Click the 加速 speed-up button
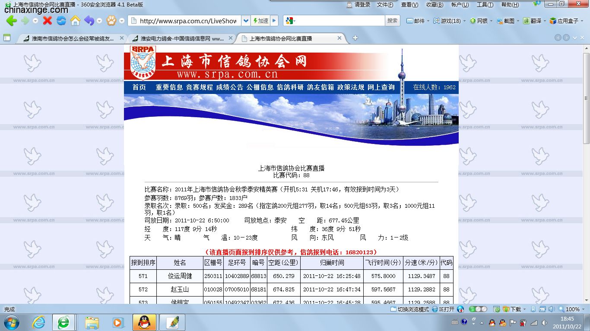 (260, 21)
